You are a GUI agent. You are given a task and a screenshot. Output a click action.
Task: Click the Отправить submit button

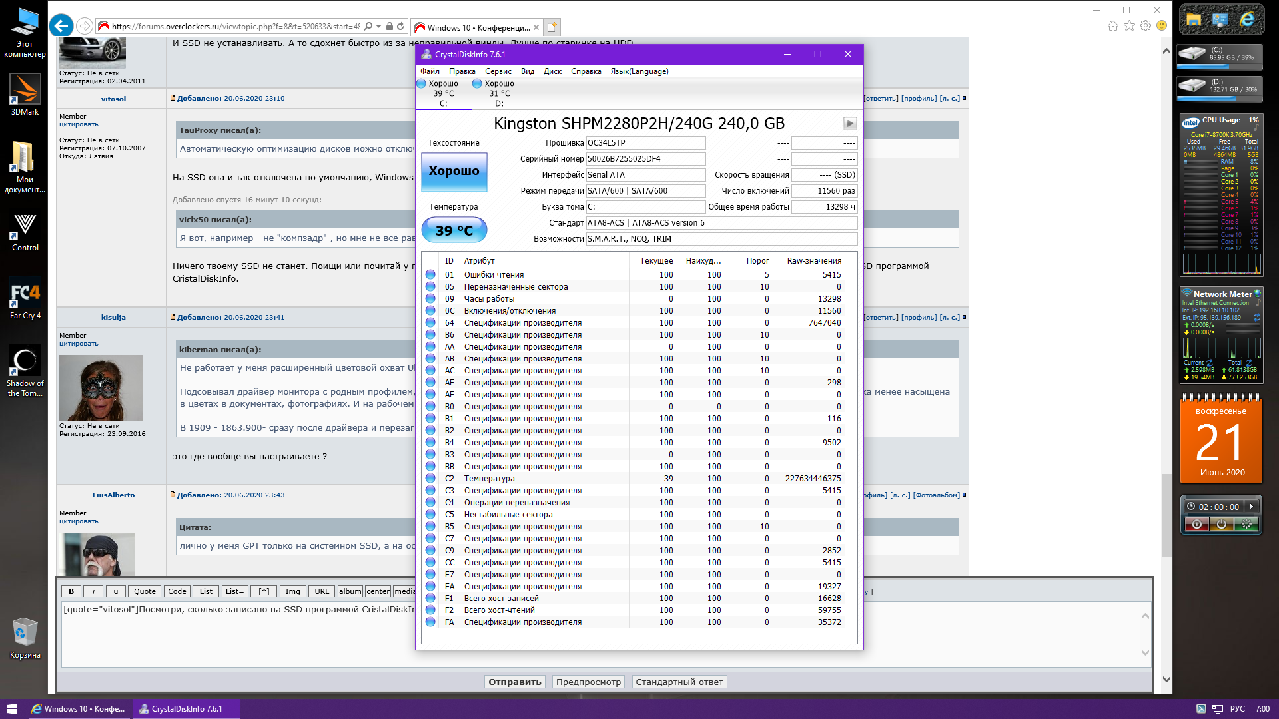pos(514,682)
